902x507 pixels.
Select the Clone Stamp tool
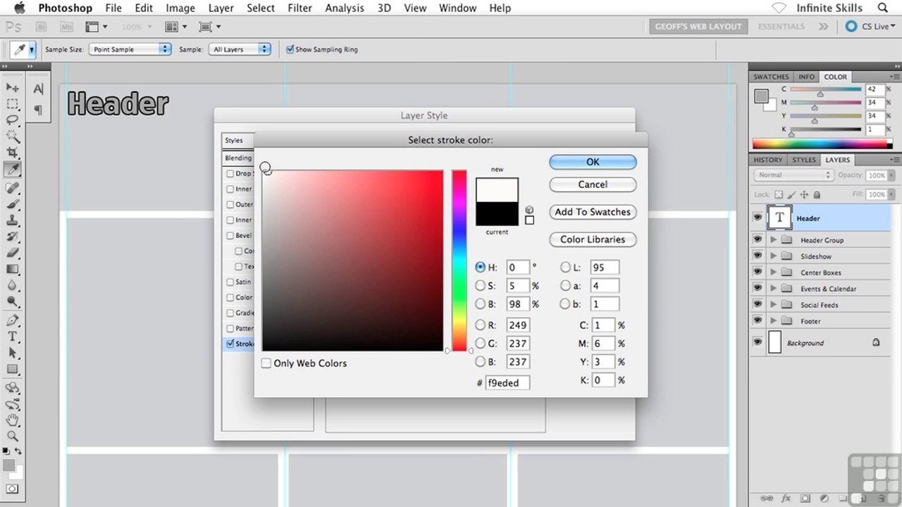pyautogui.click(x=13, y=220)
